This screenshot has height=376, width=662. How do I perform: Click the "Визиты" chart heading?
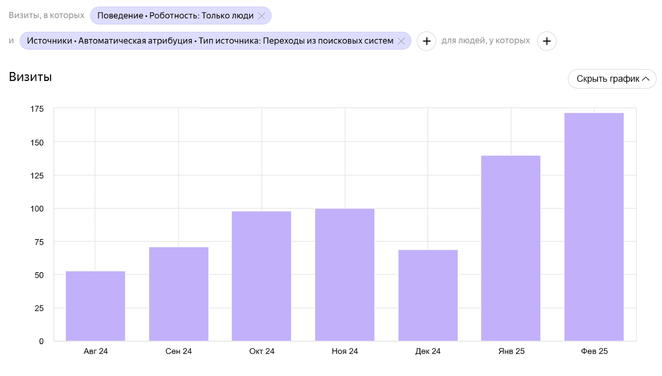30,77
